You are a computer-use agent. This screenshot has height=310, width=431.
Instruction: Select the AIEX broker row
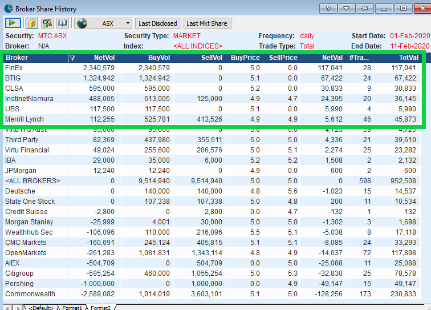pos(212,263)
